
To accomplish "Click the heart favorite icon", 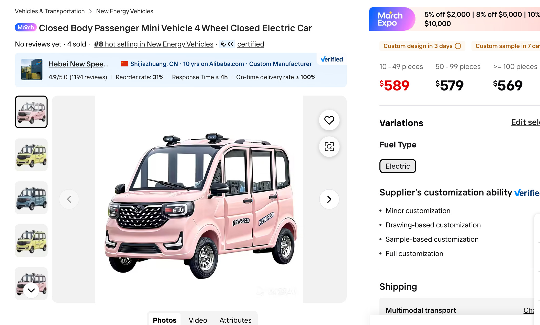I will tap(329, 120).
